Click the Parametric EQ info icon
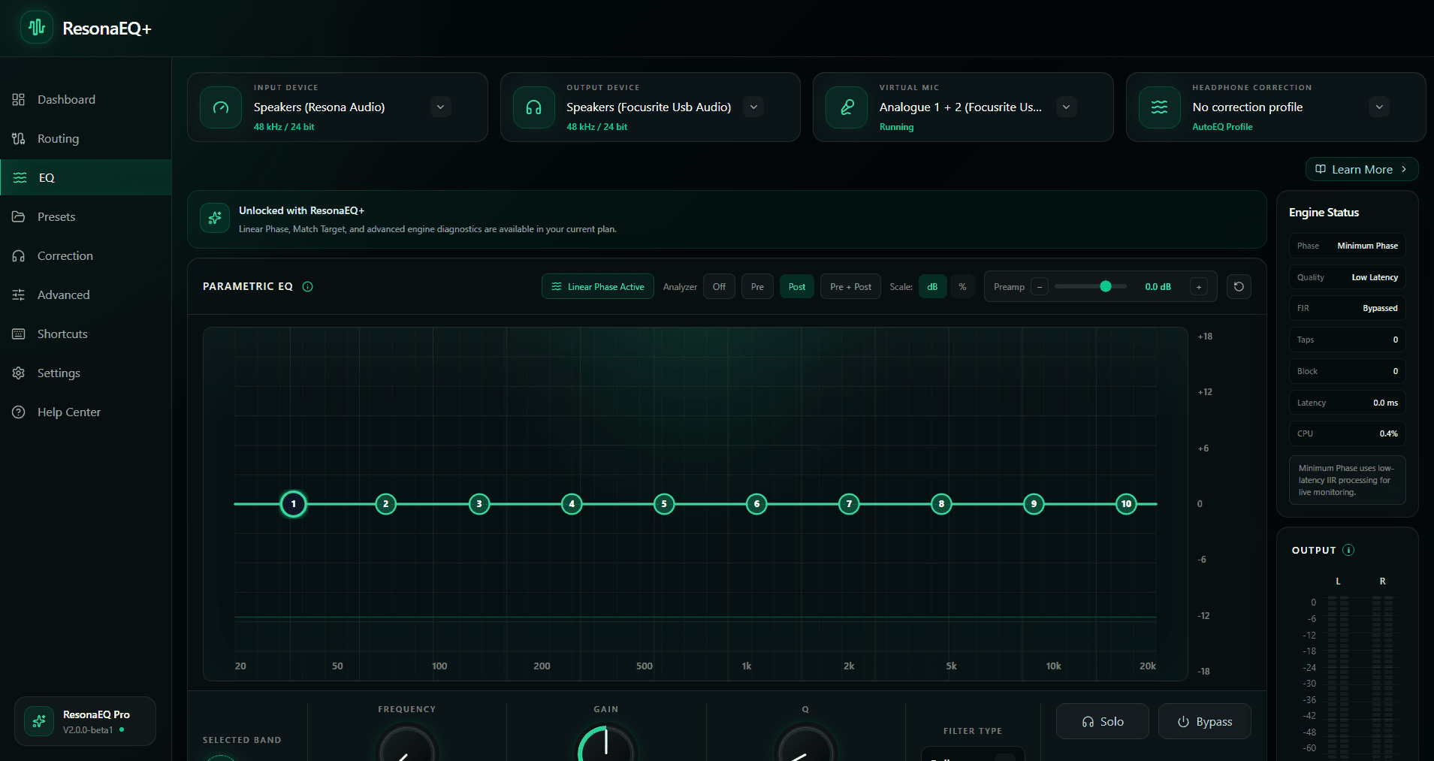Screen dimensions: 1434x761 (307, 286)
